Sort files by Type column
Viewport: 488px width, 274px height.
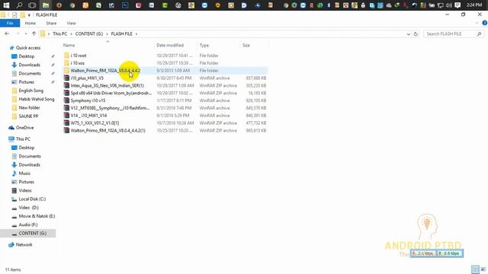[204, 46]
